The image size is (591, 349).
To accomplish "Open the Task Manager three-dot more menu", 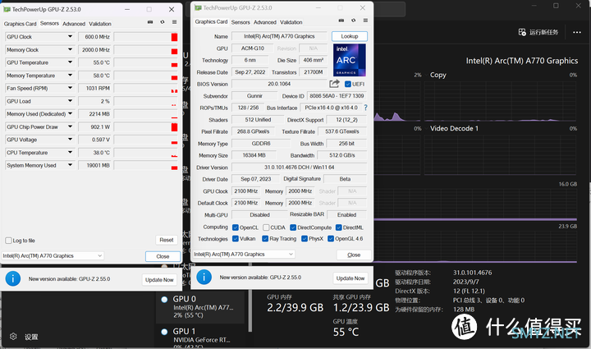I will [x=577, y=32].
